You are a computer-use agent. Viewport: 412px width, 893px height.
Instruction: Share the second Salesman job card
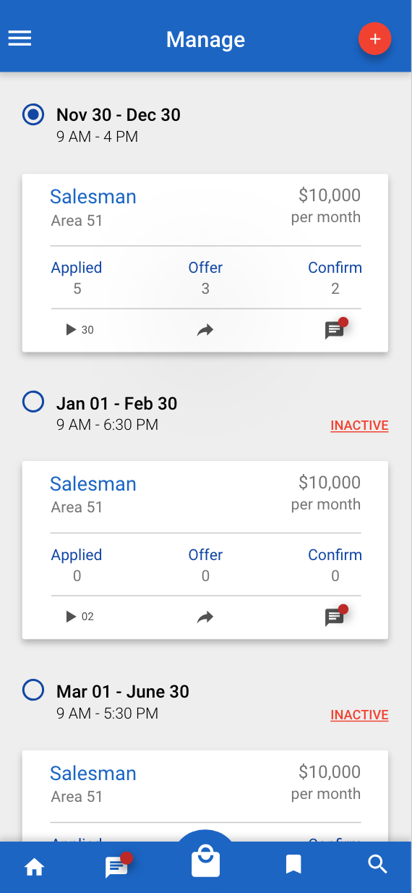[205, 617]
